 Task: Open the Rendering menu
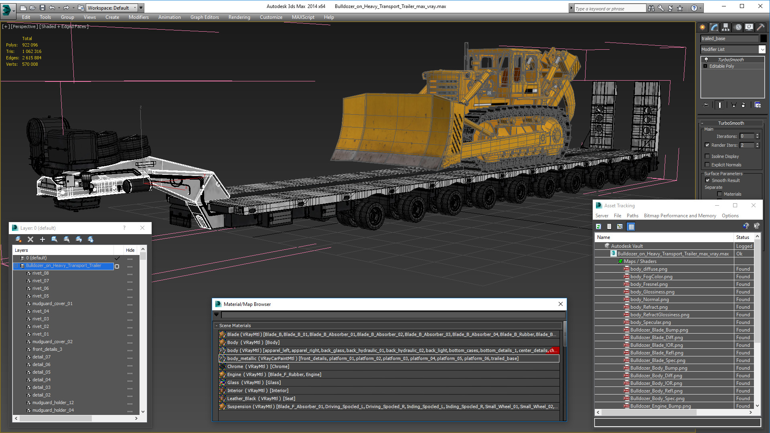(x=239, y=17)
